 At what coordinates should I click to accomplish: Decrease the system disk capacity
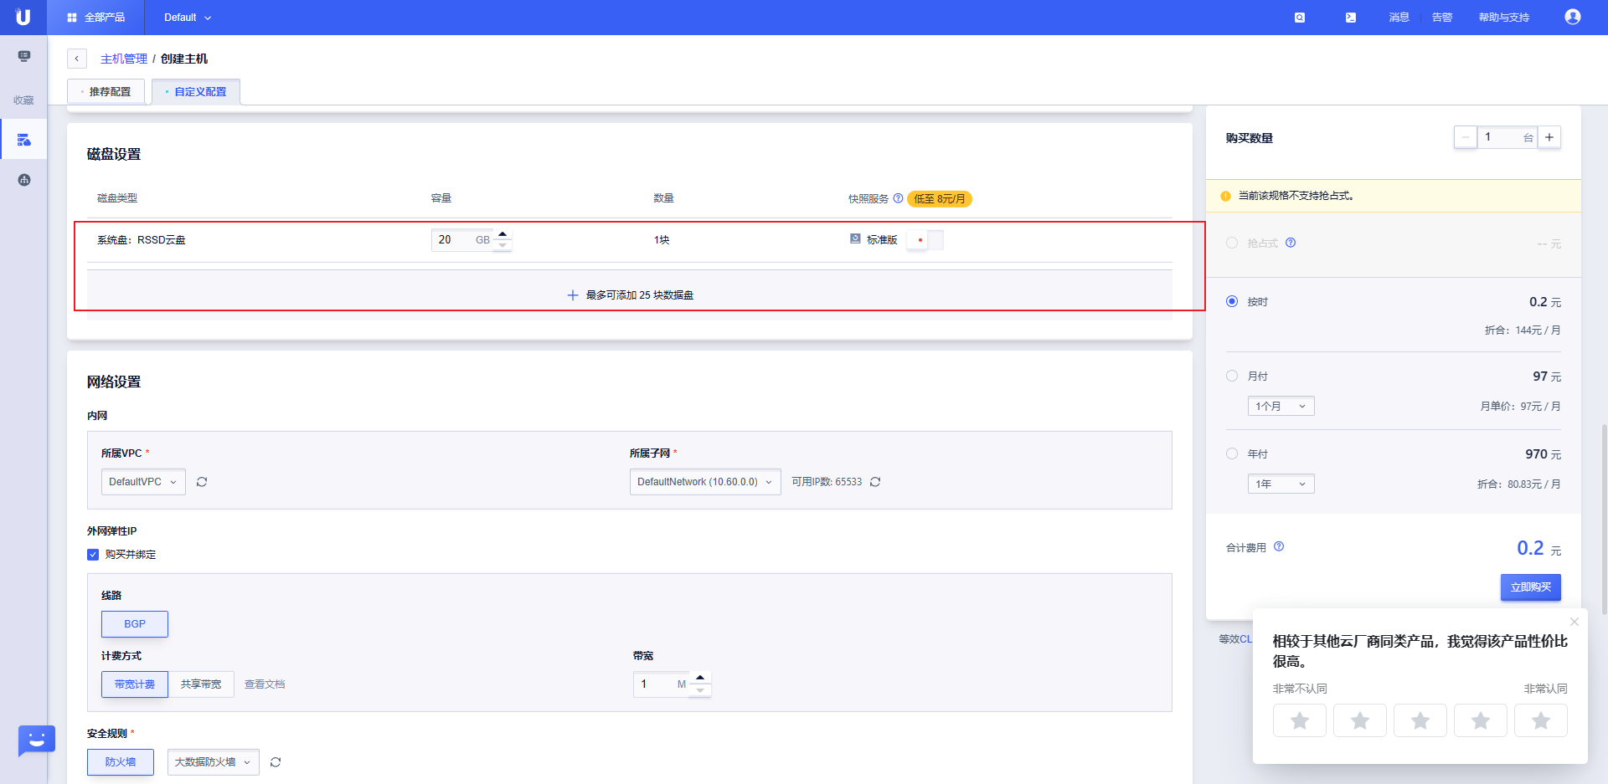point(502,245)
